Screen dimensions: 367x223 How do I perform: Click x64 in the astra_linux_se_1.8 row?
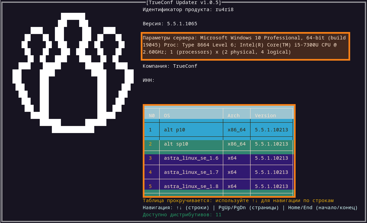click(x=232, y=186)
